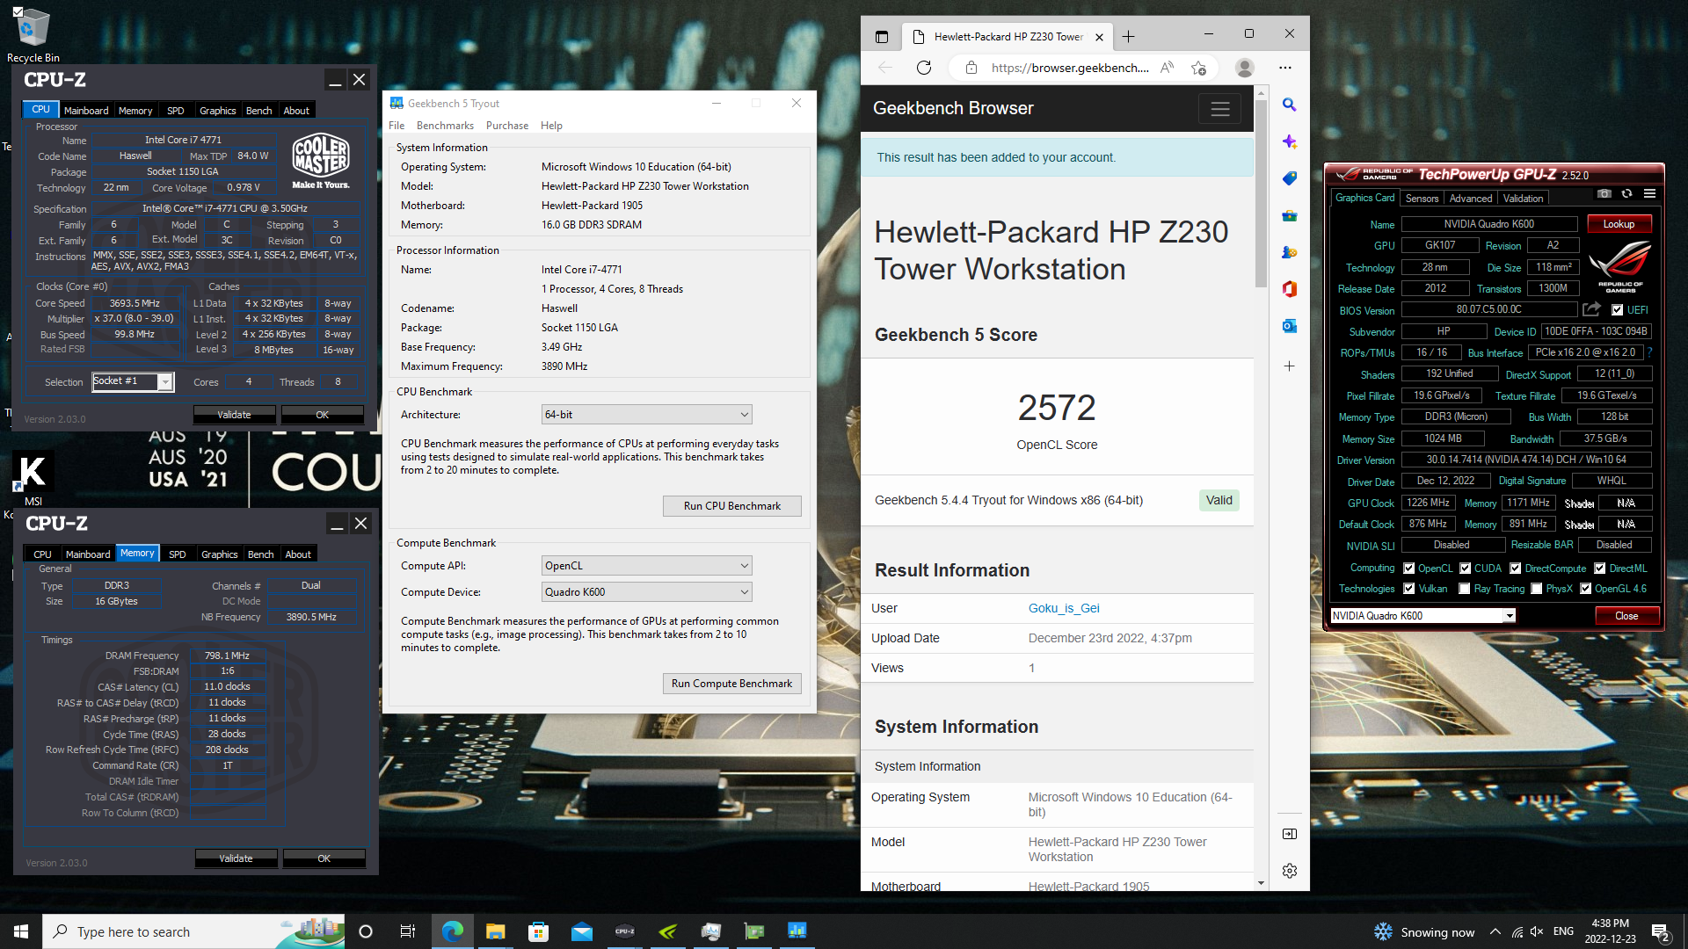Click Validate in the top CPU-Z window
This screenshot has width=1688, height=949.
tap(234, 415)
